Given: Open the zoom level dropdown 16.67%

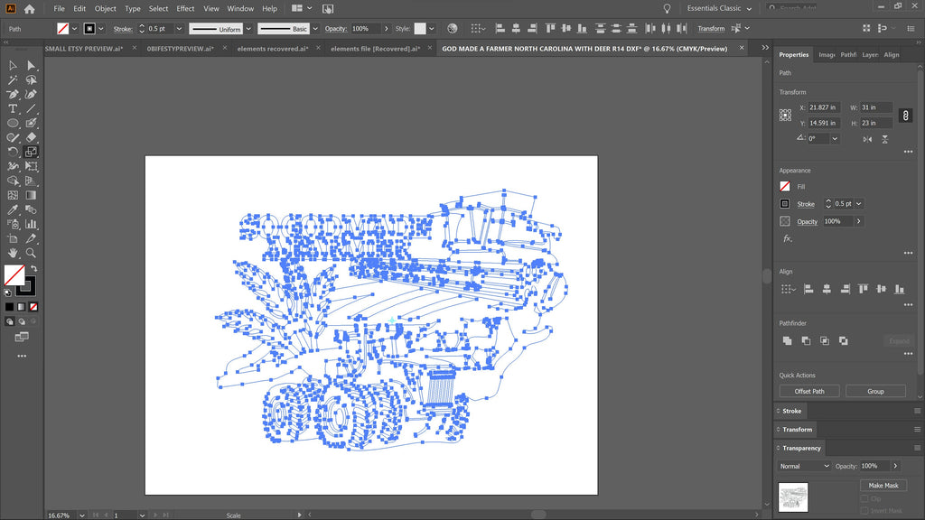Looking at the screenshot, I should (82, 515).
